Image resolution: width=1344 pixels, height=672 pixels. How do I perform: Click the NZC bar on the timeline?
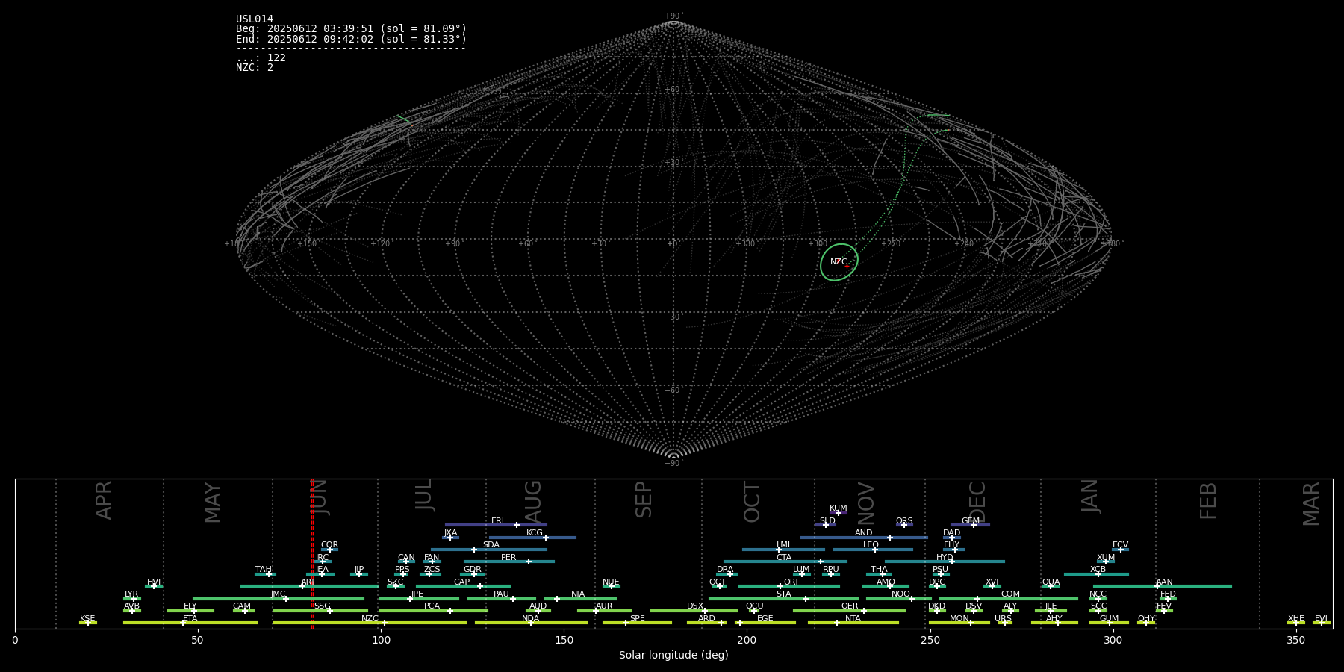point(370,623)
